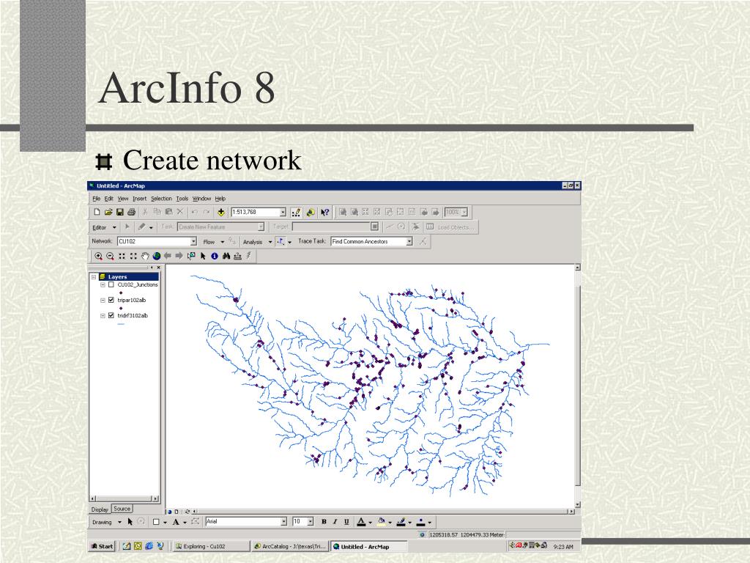Create a new map document

coord(97,212)
